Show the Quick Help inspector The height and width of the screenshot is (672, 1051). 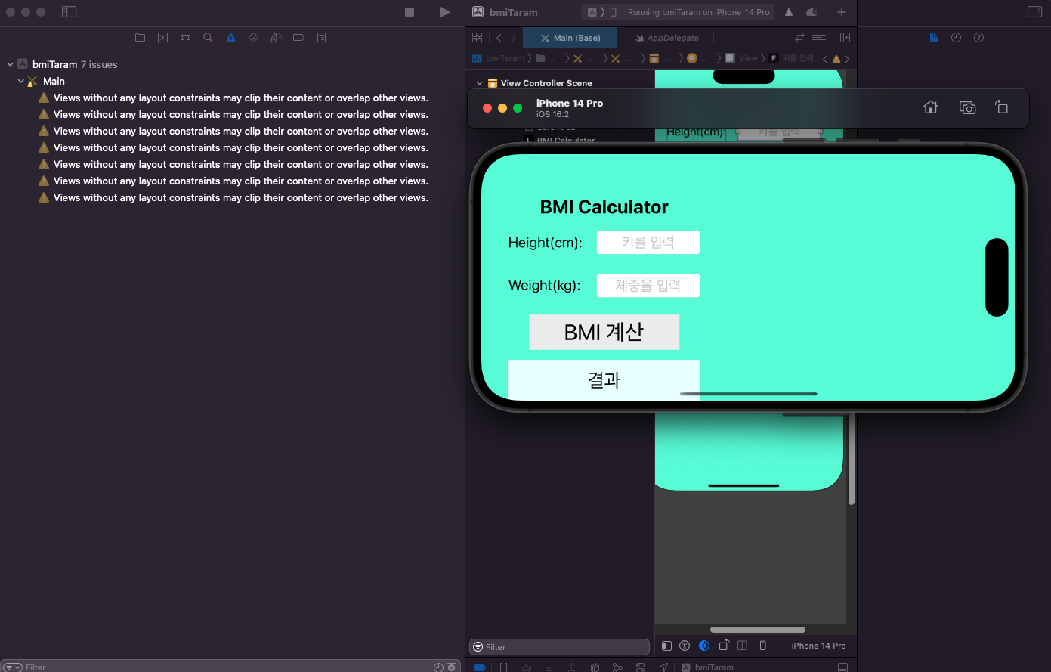tap(978, 37)
